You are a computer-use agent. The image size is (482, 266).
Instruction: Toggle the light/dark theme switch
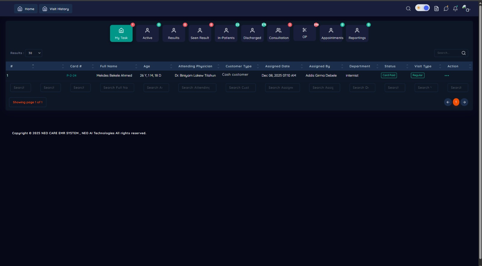422,8
